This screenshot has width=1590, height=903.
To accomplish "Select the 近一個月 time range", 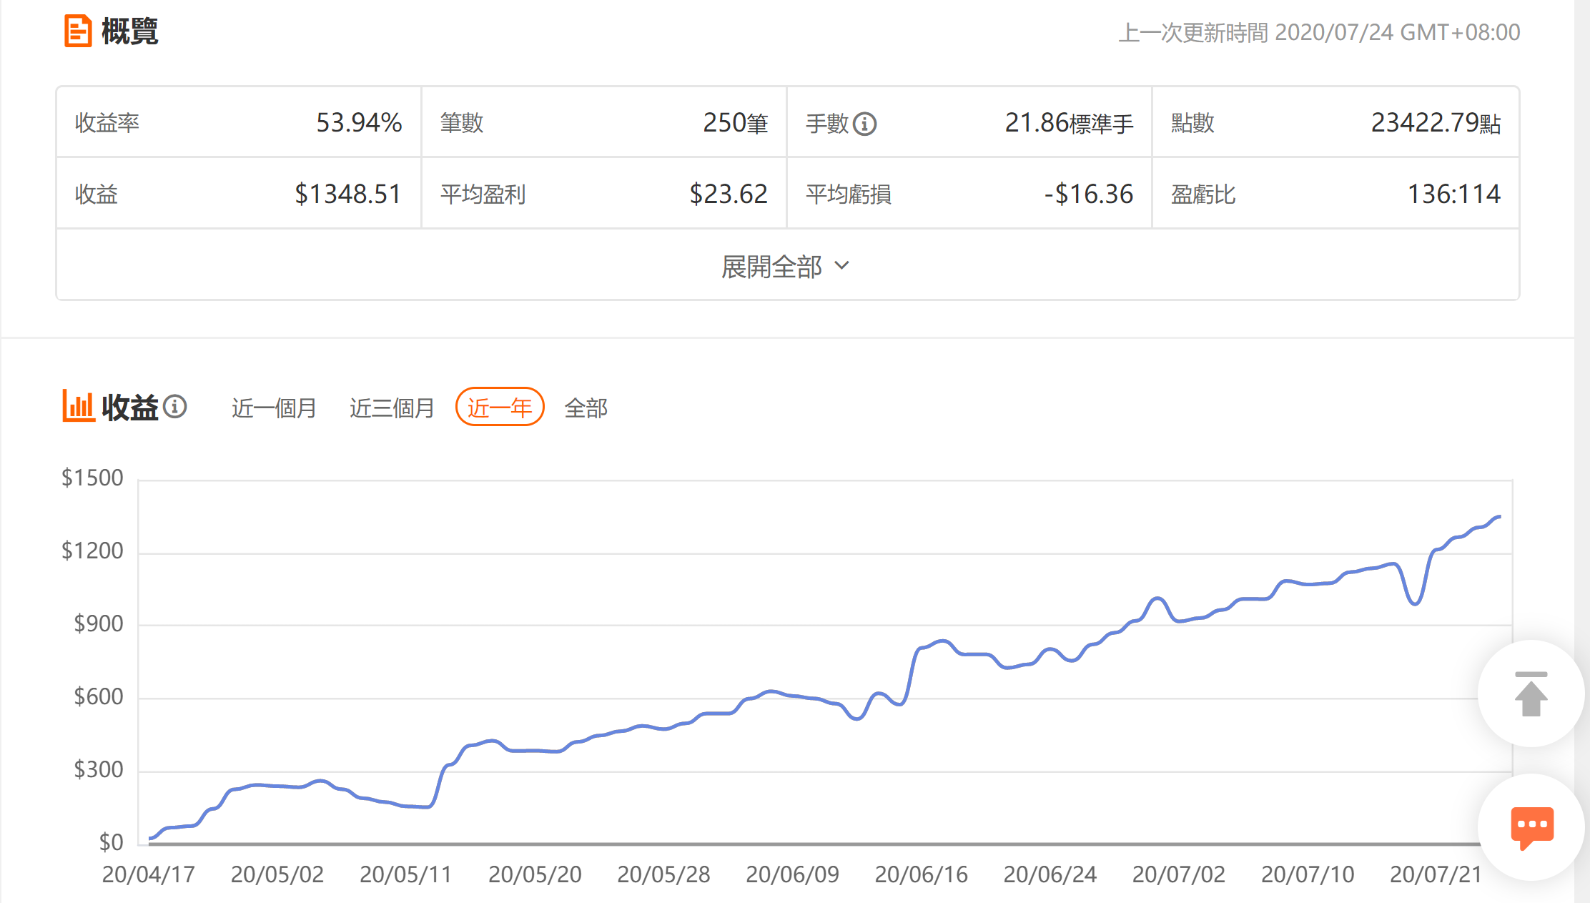I will pos(274,408).
